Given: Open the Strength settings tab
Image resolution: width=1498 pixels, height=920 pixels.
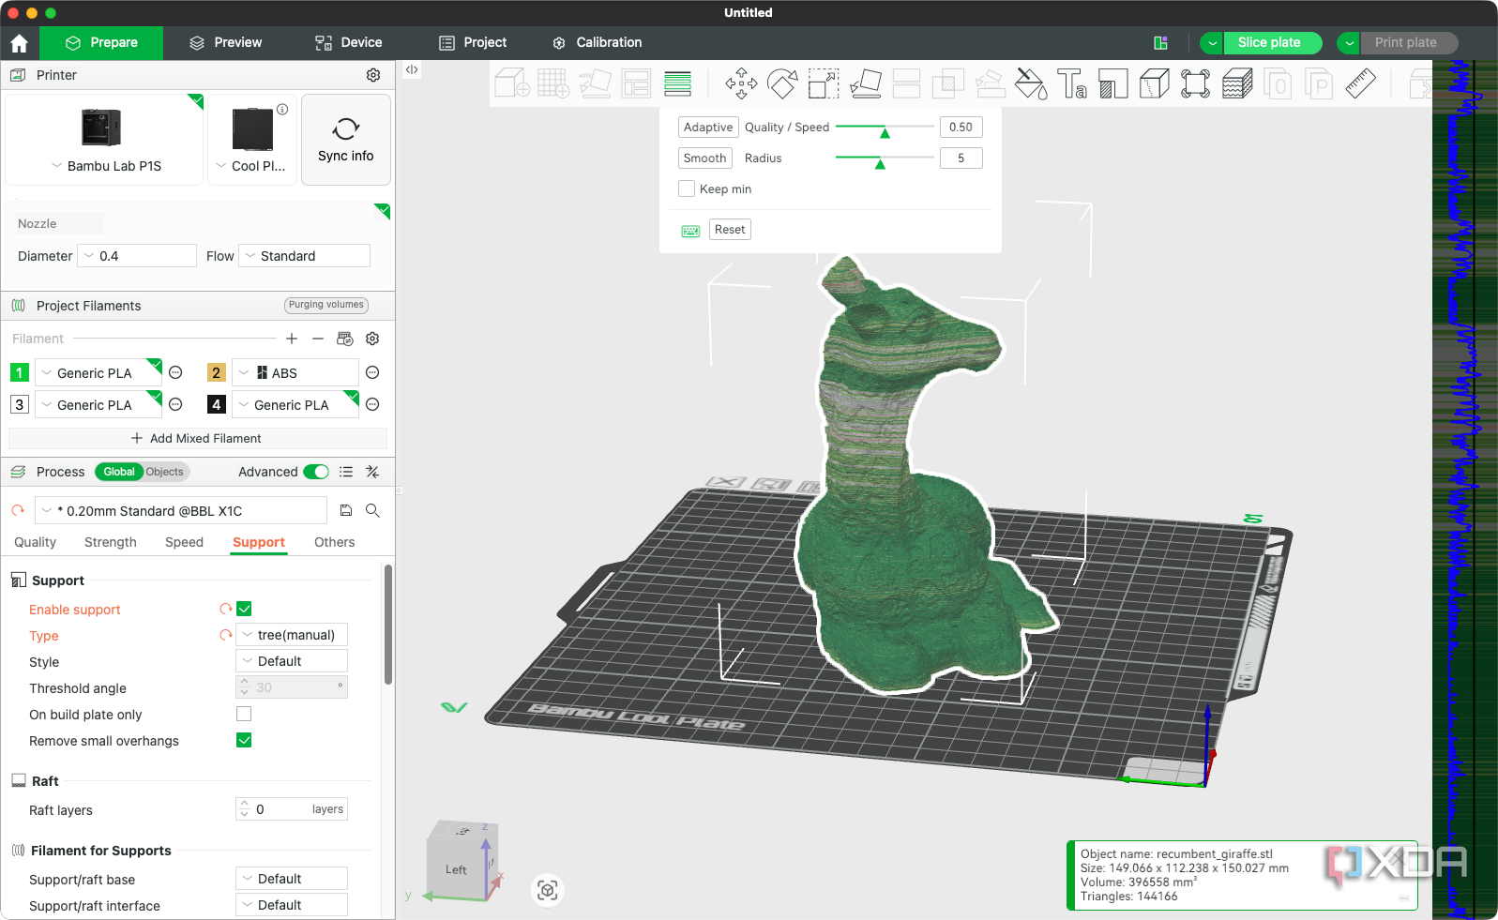Looking at the screenshot, I should pos(111,542).
